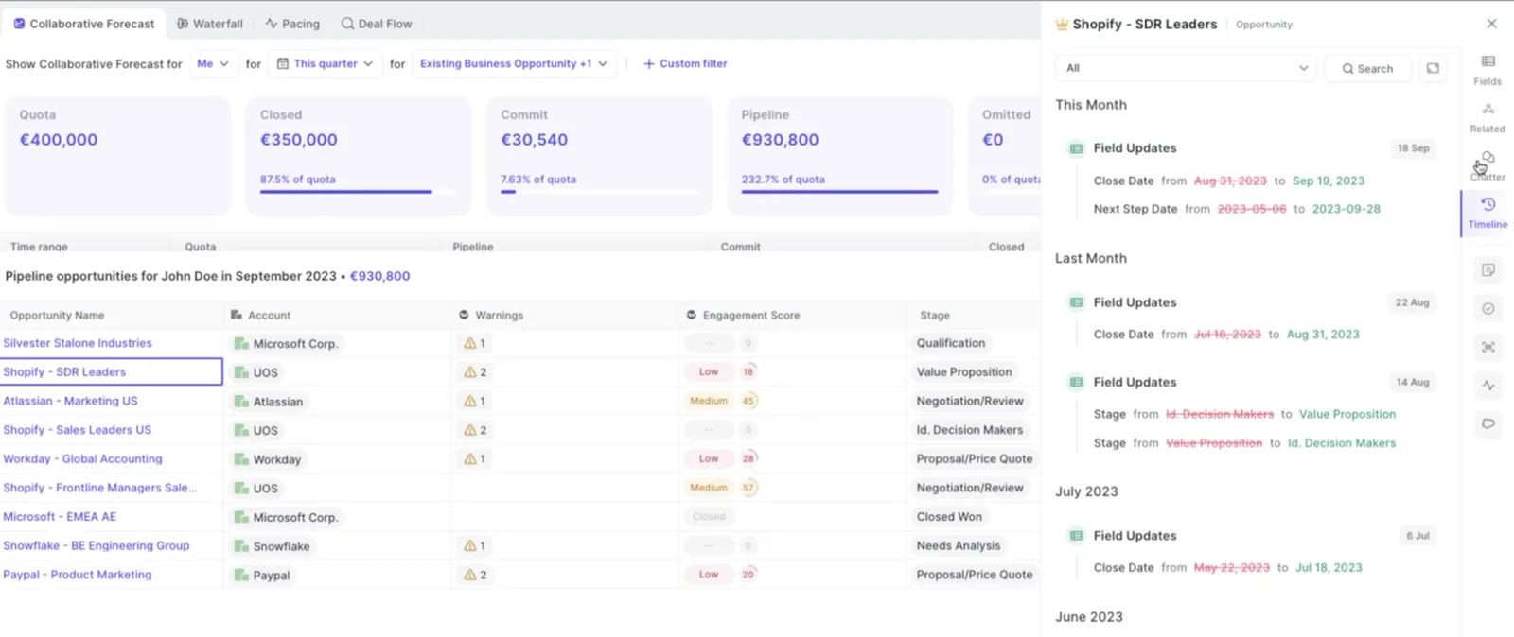The image size is (1514, 637).
Task: Click the scan frame icon in sidebar
Action: point(1488,347)
